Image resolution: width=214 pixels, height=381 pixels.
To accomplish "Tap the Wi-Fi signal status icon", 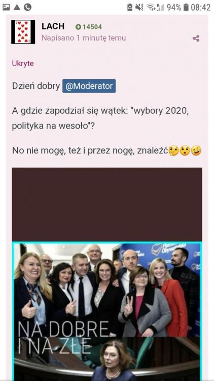I will pyautogui.click(x=151, y=7).
